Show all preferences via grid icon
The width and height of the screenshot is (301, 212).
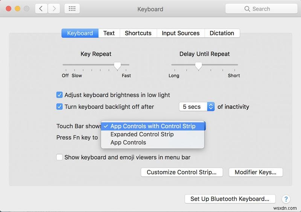tap(72, 9)
